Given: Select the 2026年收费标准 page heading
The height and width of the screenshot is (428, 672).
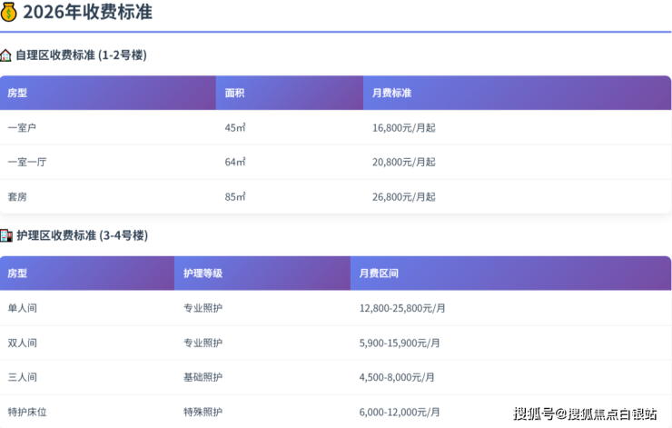Looking at the screenshot, I should (87, 12).
